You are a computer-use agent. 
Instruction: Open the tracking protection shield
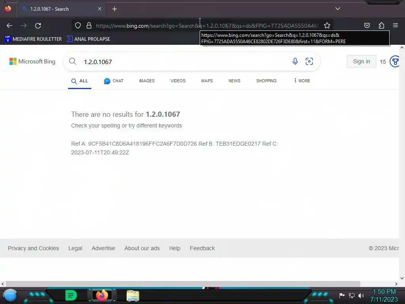pos(78,26)
